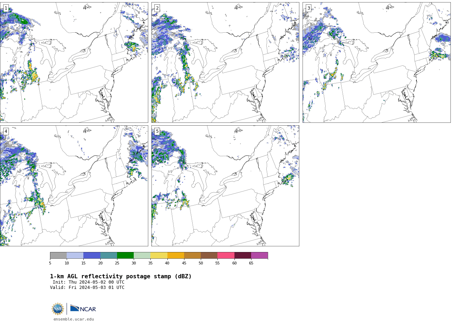The height and width of the screenshot is (323, 454).
Task: Click the pink 55-60 dBZ swatch
Action: click(x=226, y=256)
